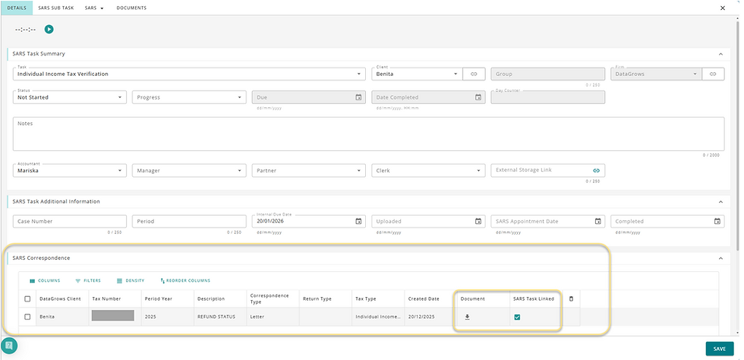Check the select-all header checkbox

[x=28, y=298]
